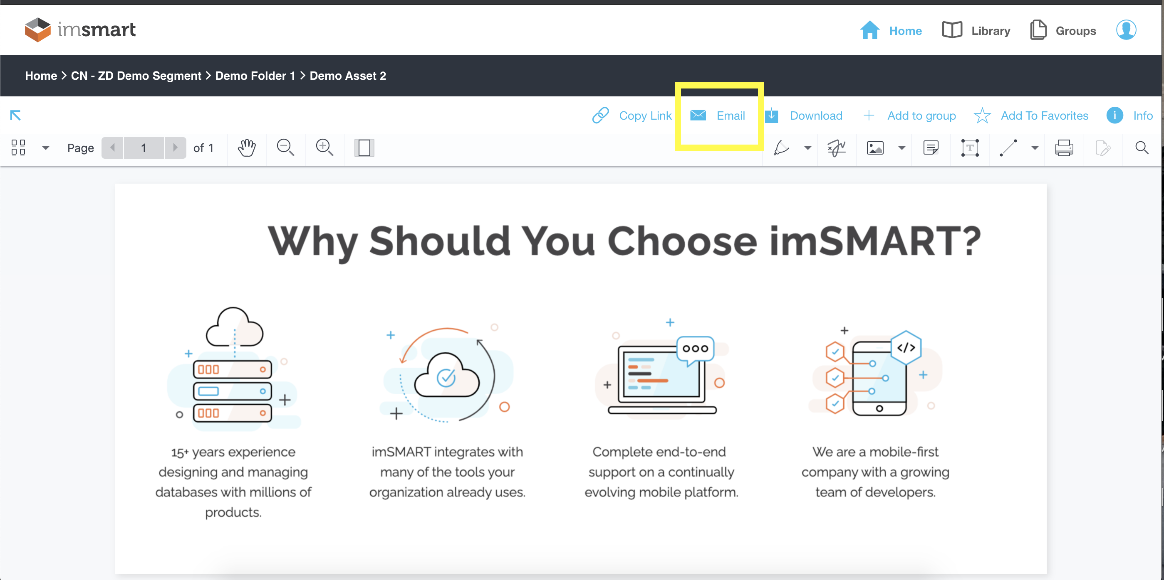Click the Email text label
This screenshot has width=1164, height=580.
tap(731, 116)
